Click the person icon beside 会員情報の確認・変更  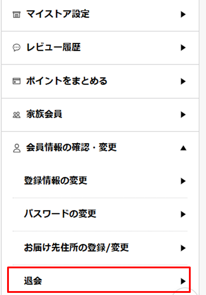pos(17,148)
